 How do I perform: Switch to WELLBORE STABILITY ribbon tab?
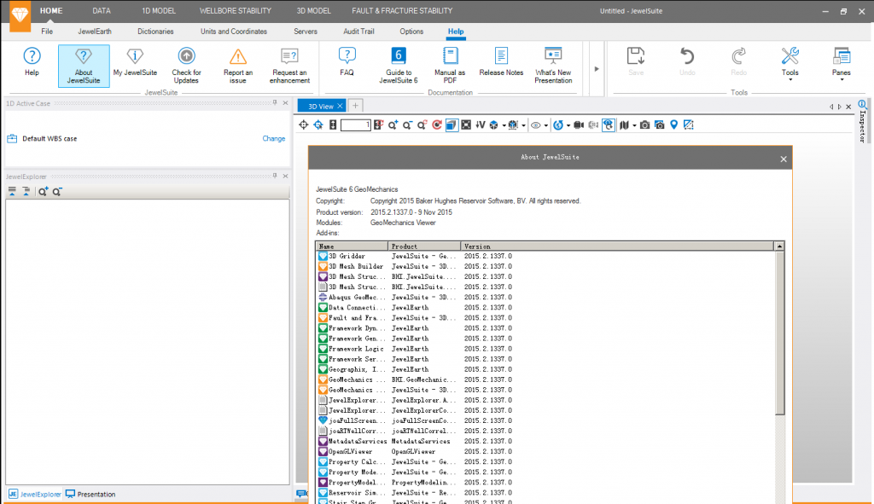click(x=236, y=10)
